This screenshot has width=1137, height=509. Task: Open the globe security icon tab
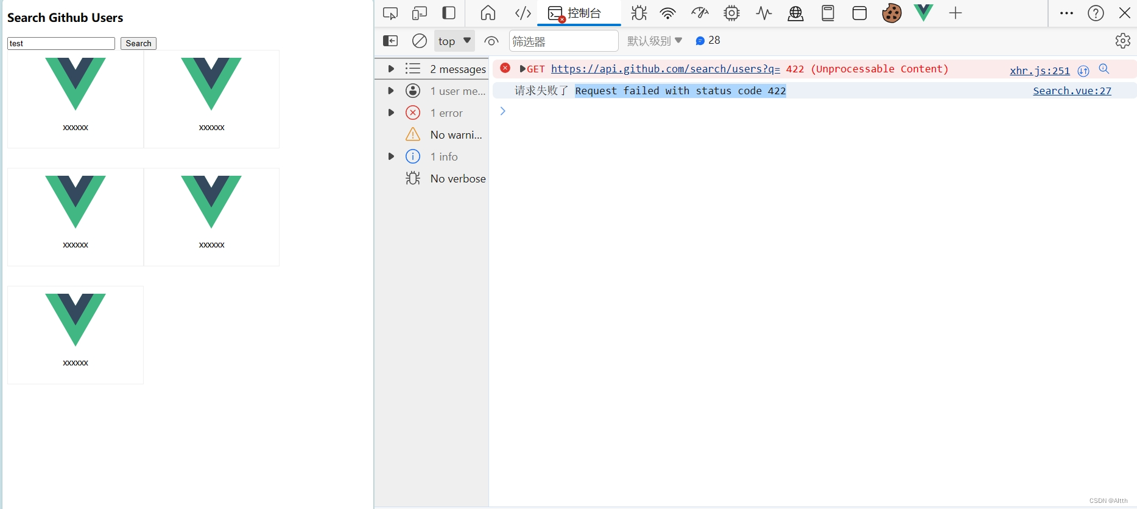795,13
